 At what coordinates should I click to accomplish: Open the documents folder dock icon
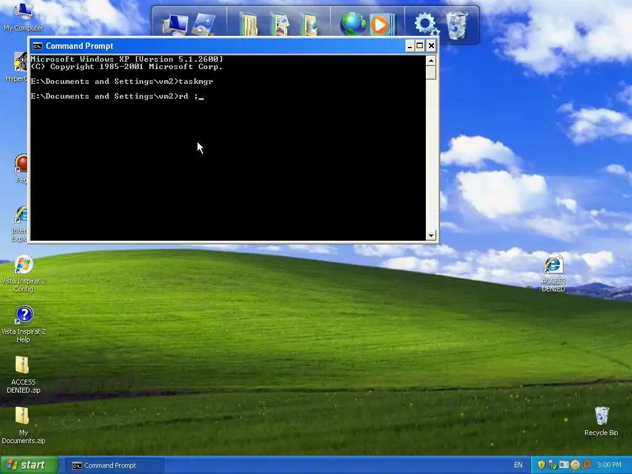(x=248, y=24)
